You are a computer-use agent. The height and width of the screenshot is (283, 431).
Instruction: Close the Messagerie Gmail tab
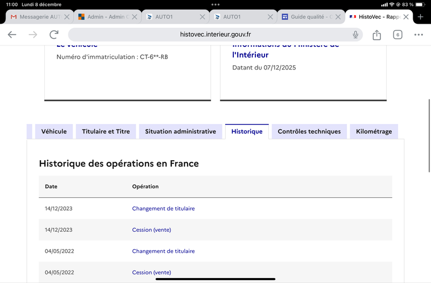point(67,17)
